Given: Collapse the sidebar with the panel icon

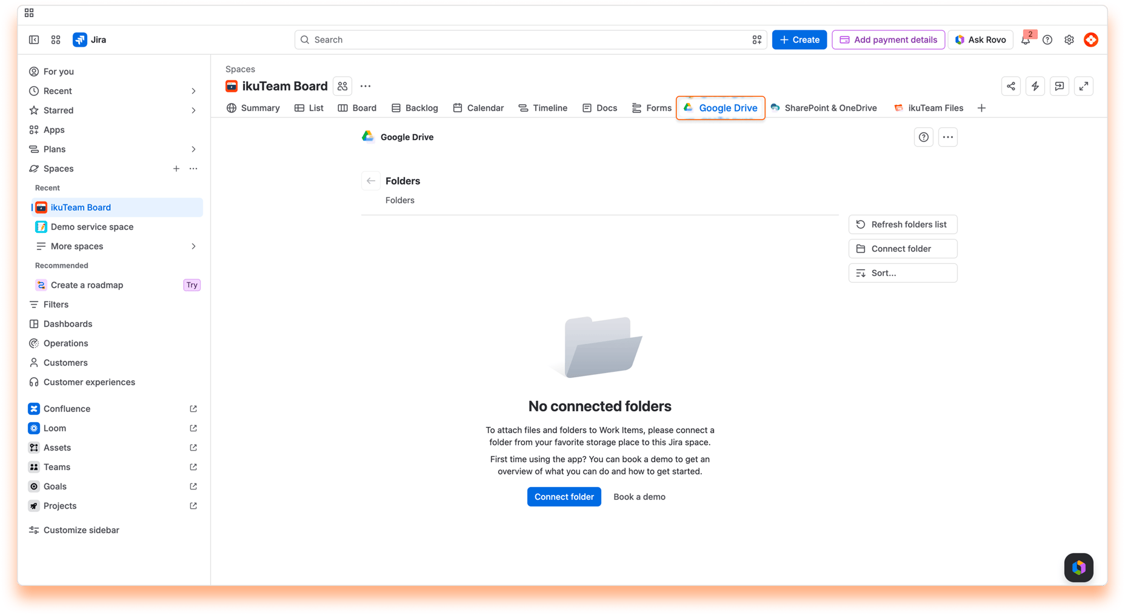Looking at the screenshot, I should pyautogui.click(x=34, y=39).
